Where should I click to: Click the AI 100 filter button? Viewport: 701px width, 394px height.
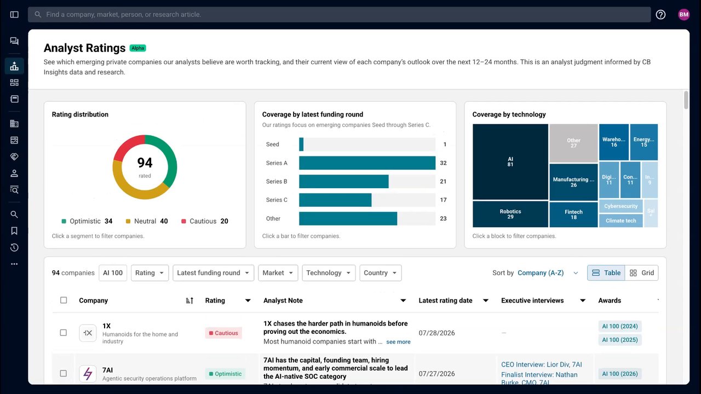(113, 273)
